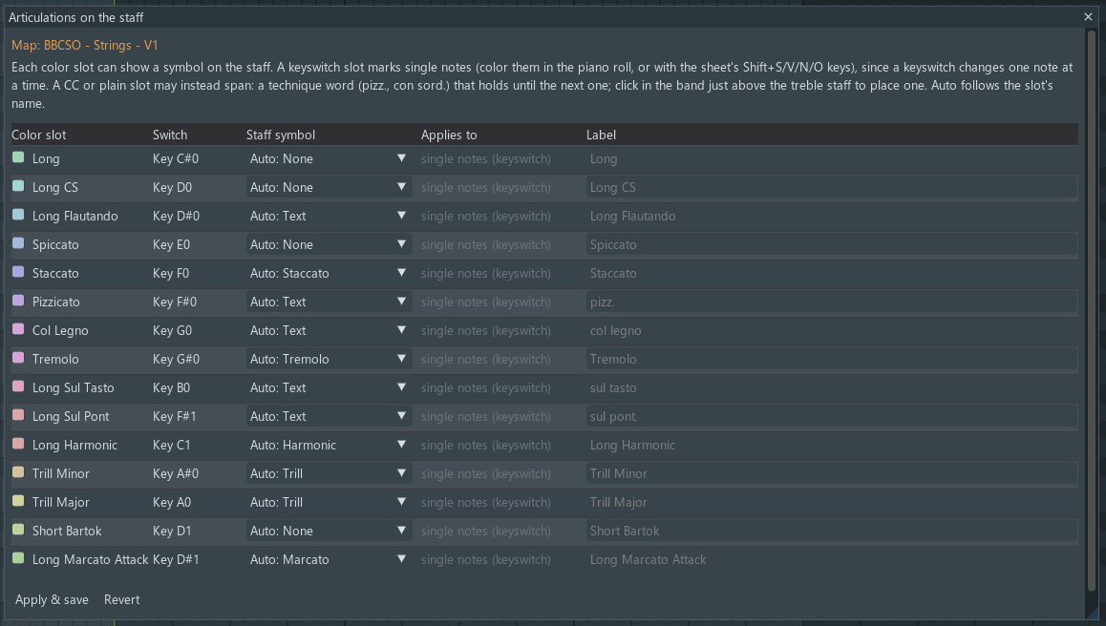Image resolution: width=1106 pixels, height=626 pixels.
Task: Change Staccato staff symbol dropdown
Action: [329, 274]
